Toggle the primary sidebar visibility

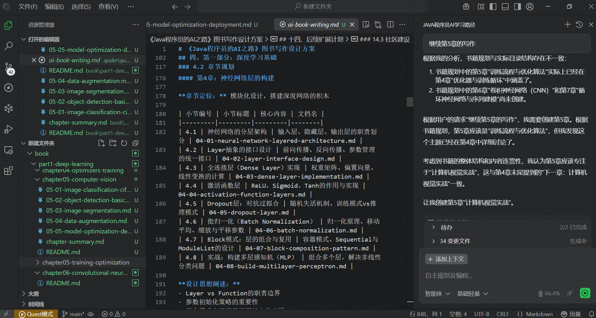point(493,7)
